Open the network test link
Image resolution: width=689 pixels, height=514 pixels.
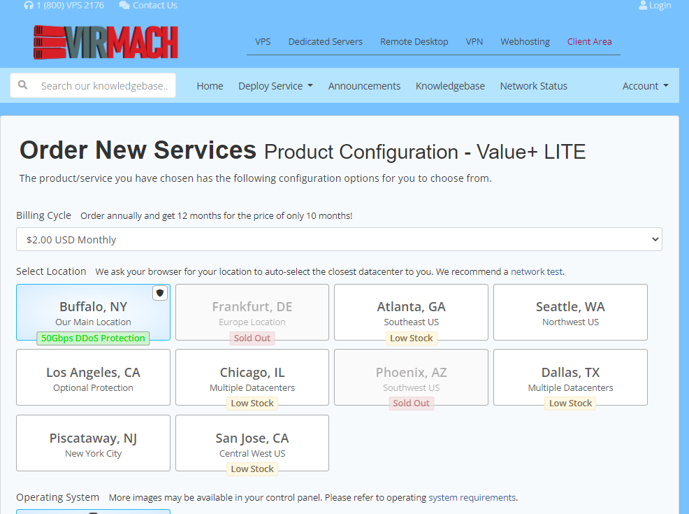[537, 272]
